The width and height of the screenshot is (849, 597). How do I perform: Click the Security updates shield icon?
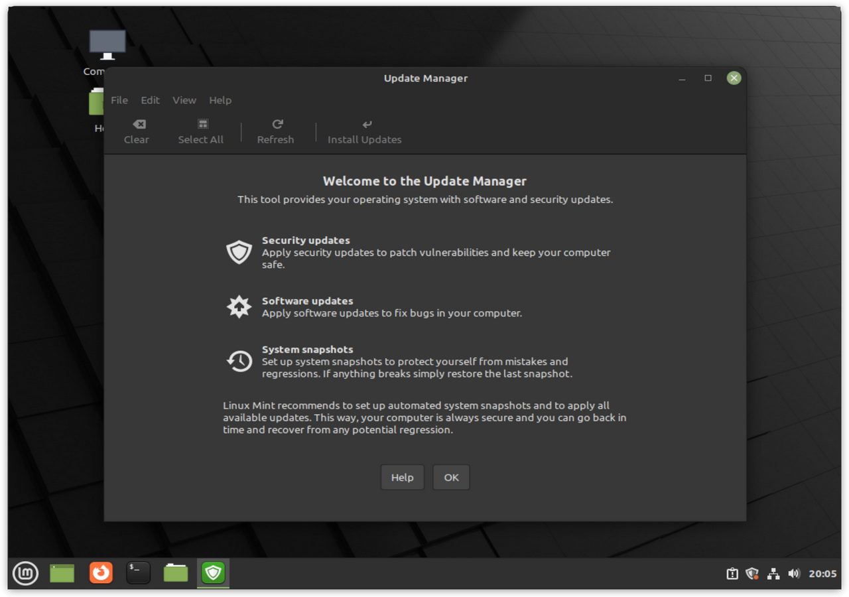click(239, 252)
